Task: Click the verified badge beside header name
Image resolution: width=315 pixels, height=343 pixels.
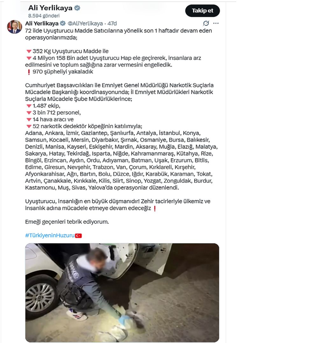Action: [x=77, y=8]
